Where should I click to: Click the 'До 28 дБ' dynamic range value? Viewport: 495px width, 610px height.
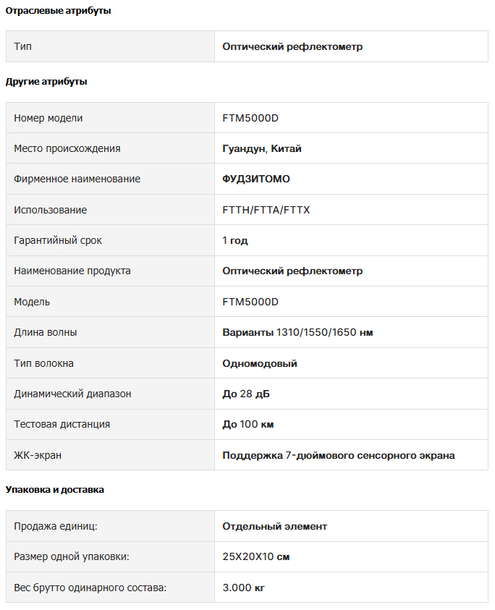[246, 394]
